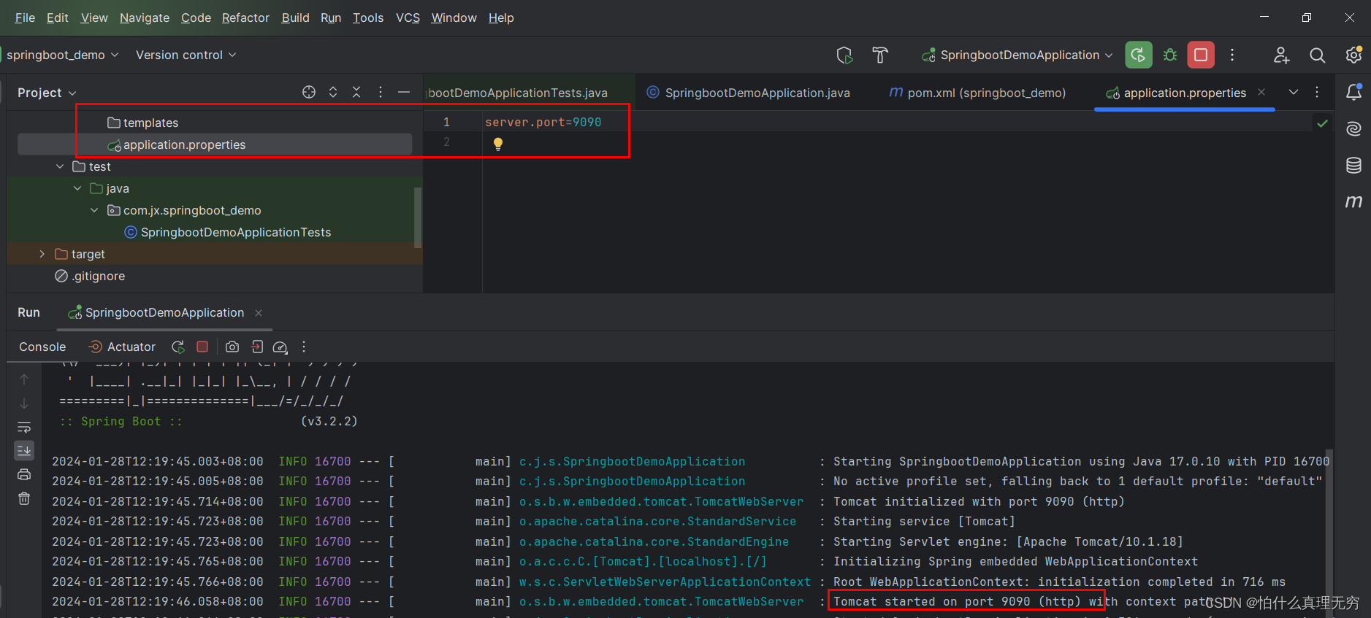
Task: Clear all console output trash icon
Action: (24, 498)
